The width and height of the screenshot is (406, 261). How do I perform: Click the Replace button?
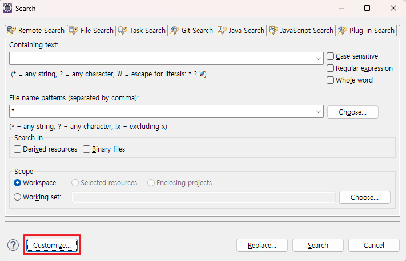(262, 245)
